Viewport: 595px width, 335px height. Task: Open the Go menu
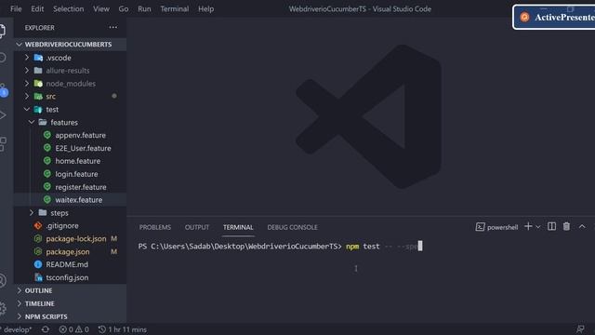click(124, 8)
